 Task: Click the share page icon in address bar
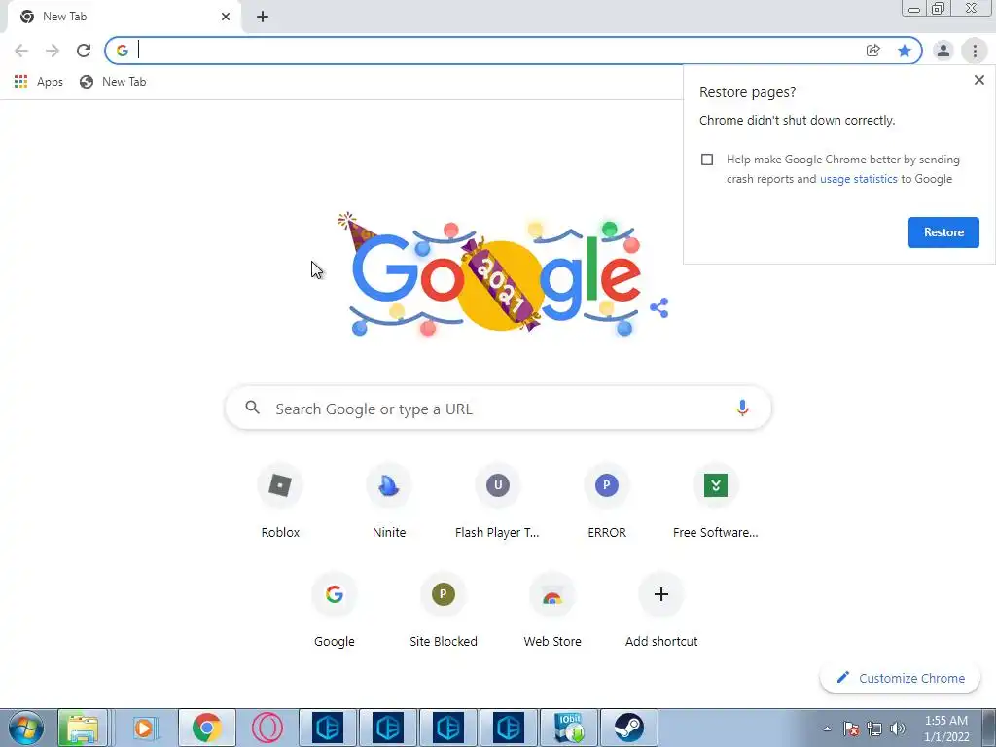click(x=872, y=51)
